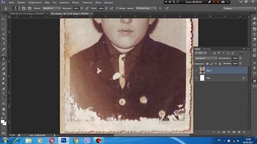Open the layer blending mode dropdown
The height and width of the screenshot is (144, 257).
[x=206, y=58]
